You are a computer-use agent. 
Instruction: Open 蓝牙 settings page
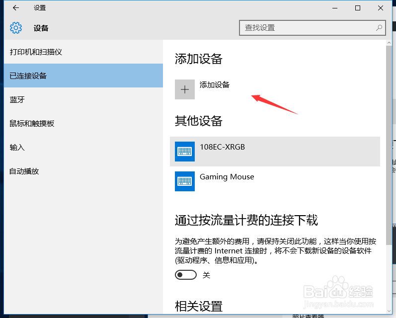click(83, 99)
